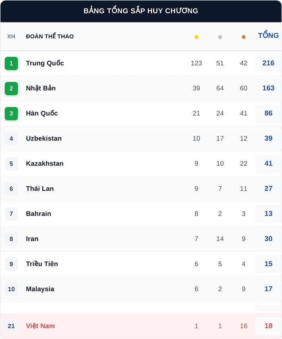Click Iran's total of 30
Screen dimensions: 282x339
point(268,239)
